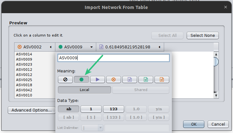
Task: Collapse the ASV0009 column dropdown arrow
Action: coord(91,47)
